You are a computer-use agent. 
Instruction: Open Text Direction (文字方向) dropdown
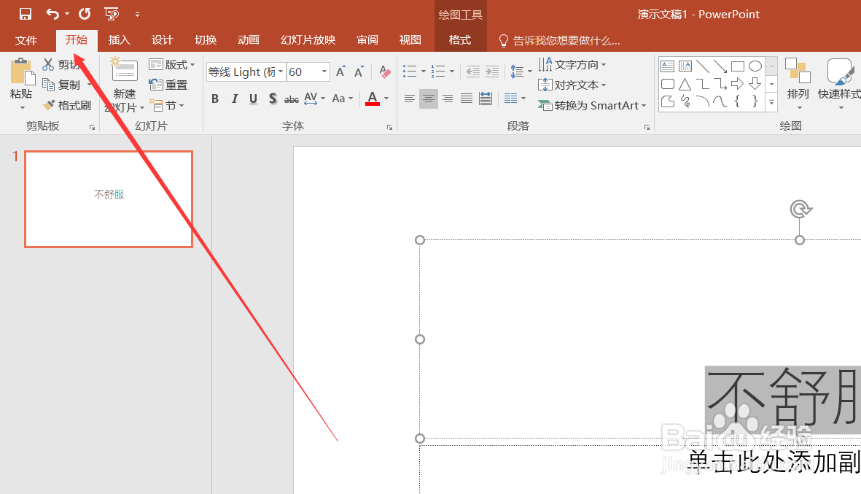click(572, 64)
